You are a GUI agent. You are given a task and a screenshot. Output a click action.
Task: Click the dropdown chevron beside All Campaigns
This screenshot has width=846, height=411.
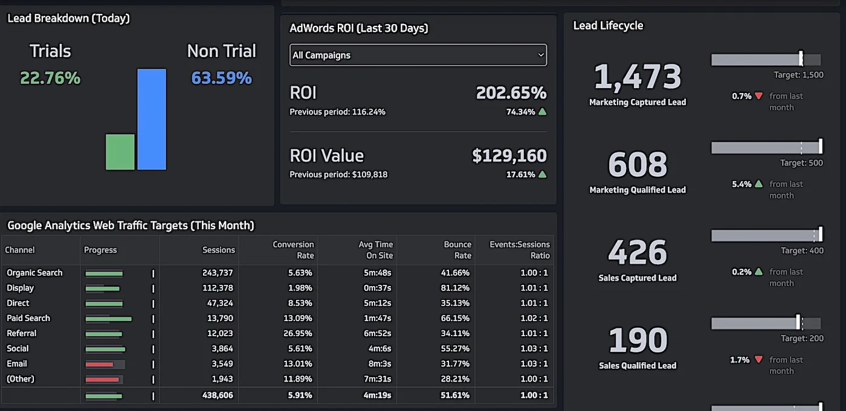[540, 55]
